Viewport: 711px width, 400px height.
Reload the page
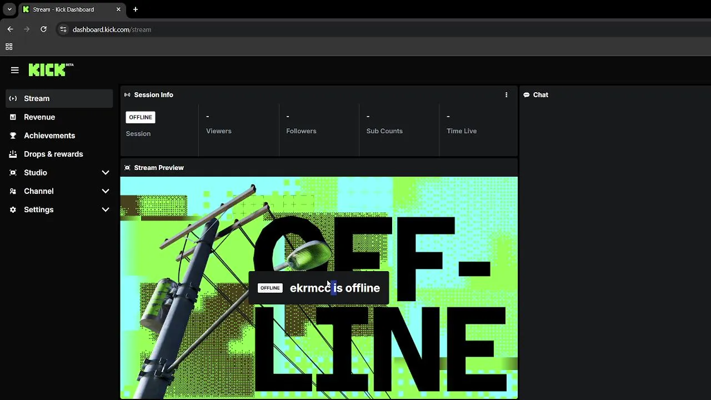[x=43, y=29]
